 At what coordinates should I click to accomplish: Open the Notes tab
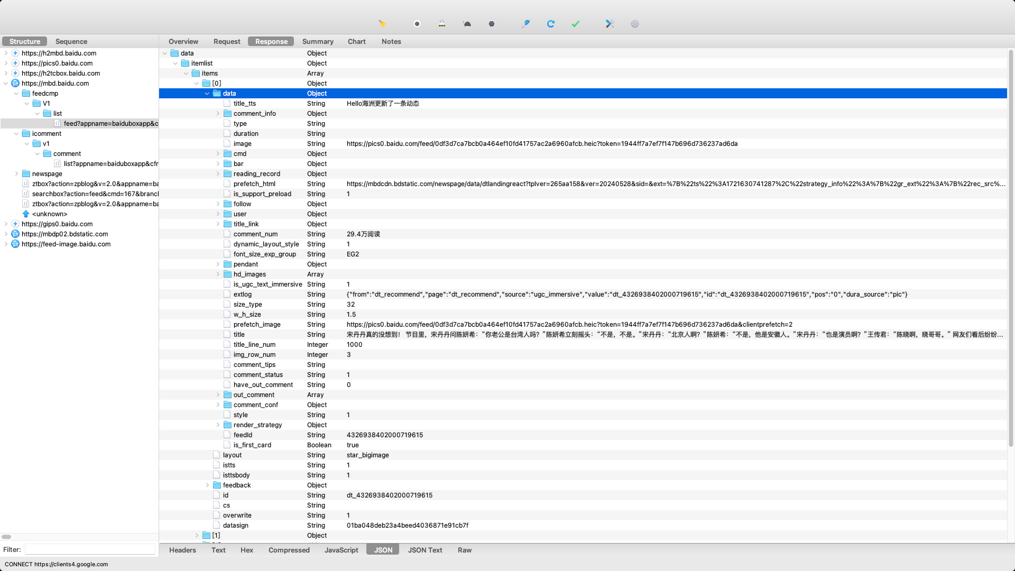pos(391,41)
